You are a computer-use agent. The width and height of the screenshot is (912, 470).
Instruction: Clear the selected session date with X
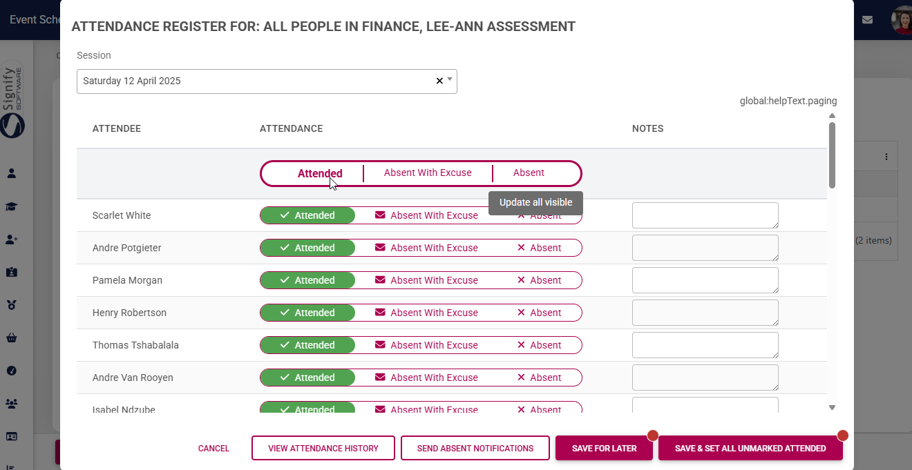point(439,81)
